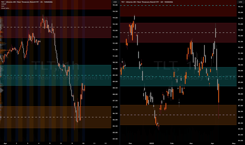Click the Dec label on the 1D time axis
Screen dimensions: 245x145
click(130, 143)
